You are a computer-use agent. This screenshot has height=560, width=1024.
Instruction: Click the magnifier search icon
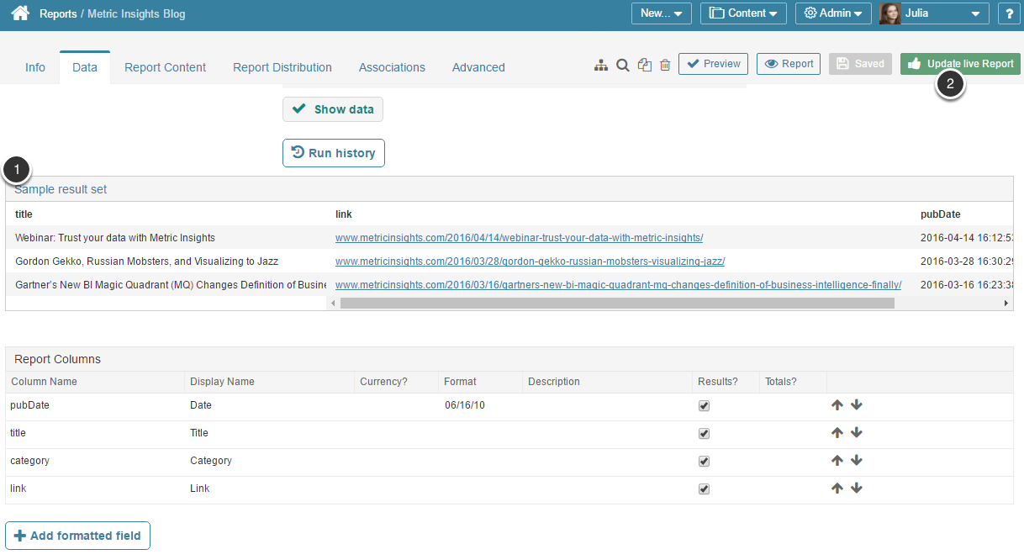tap(623, 65)
